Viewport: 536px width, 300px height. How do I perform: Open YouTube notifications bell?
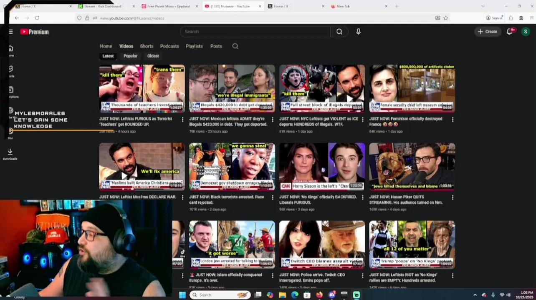(x=510, y=32)
